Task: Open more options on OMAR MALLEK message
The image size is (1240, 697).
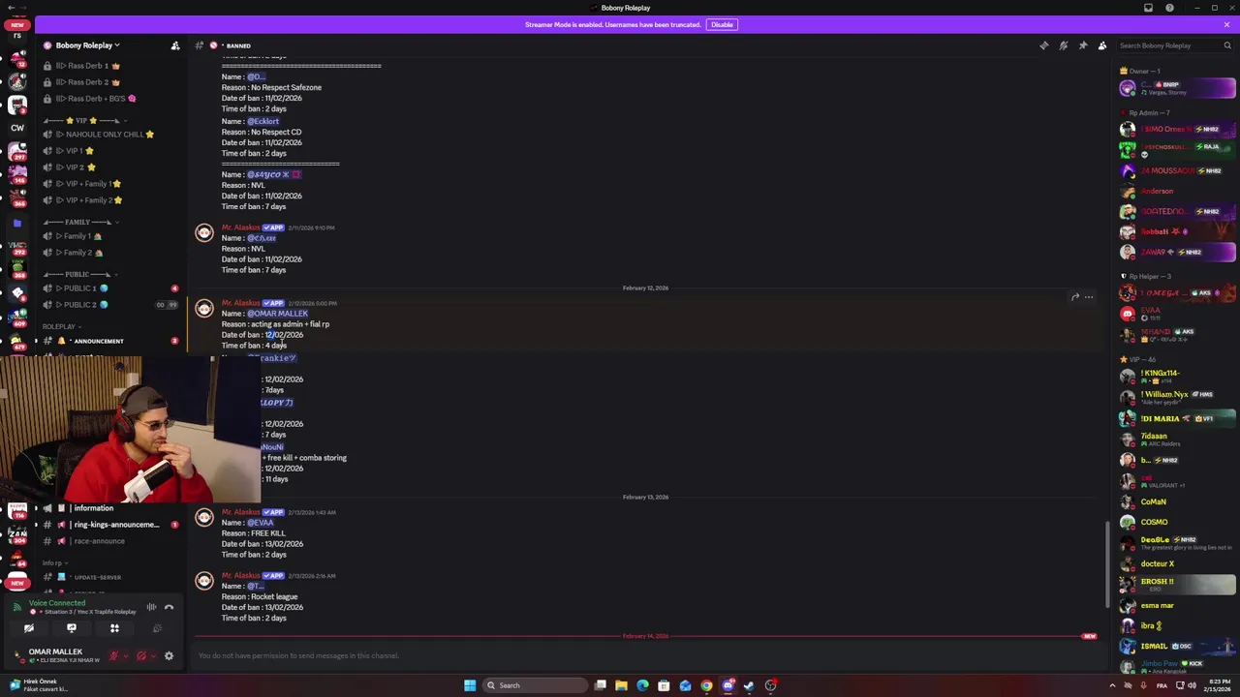Action: tap(1089, 297)
